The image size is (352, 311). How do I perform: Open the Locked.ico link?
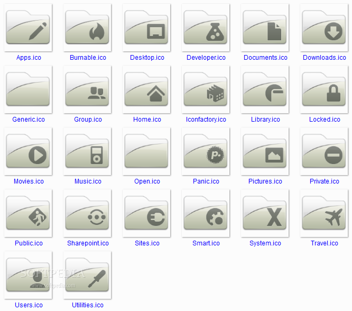coord(325,120)
